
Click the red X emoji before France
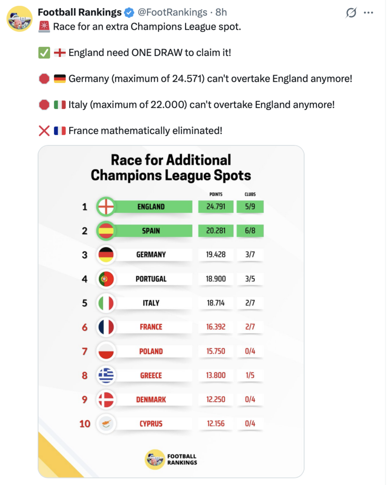(x=44, y=130)
